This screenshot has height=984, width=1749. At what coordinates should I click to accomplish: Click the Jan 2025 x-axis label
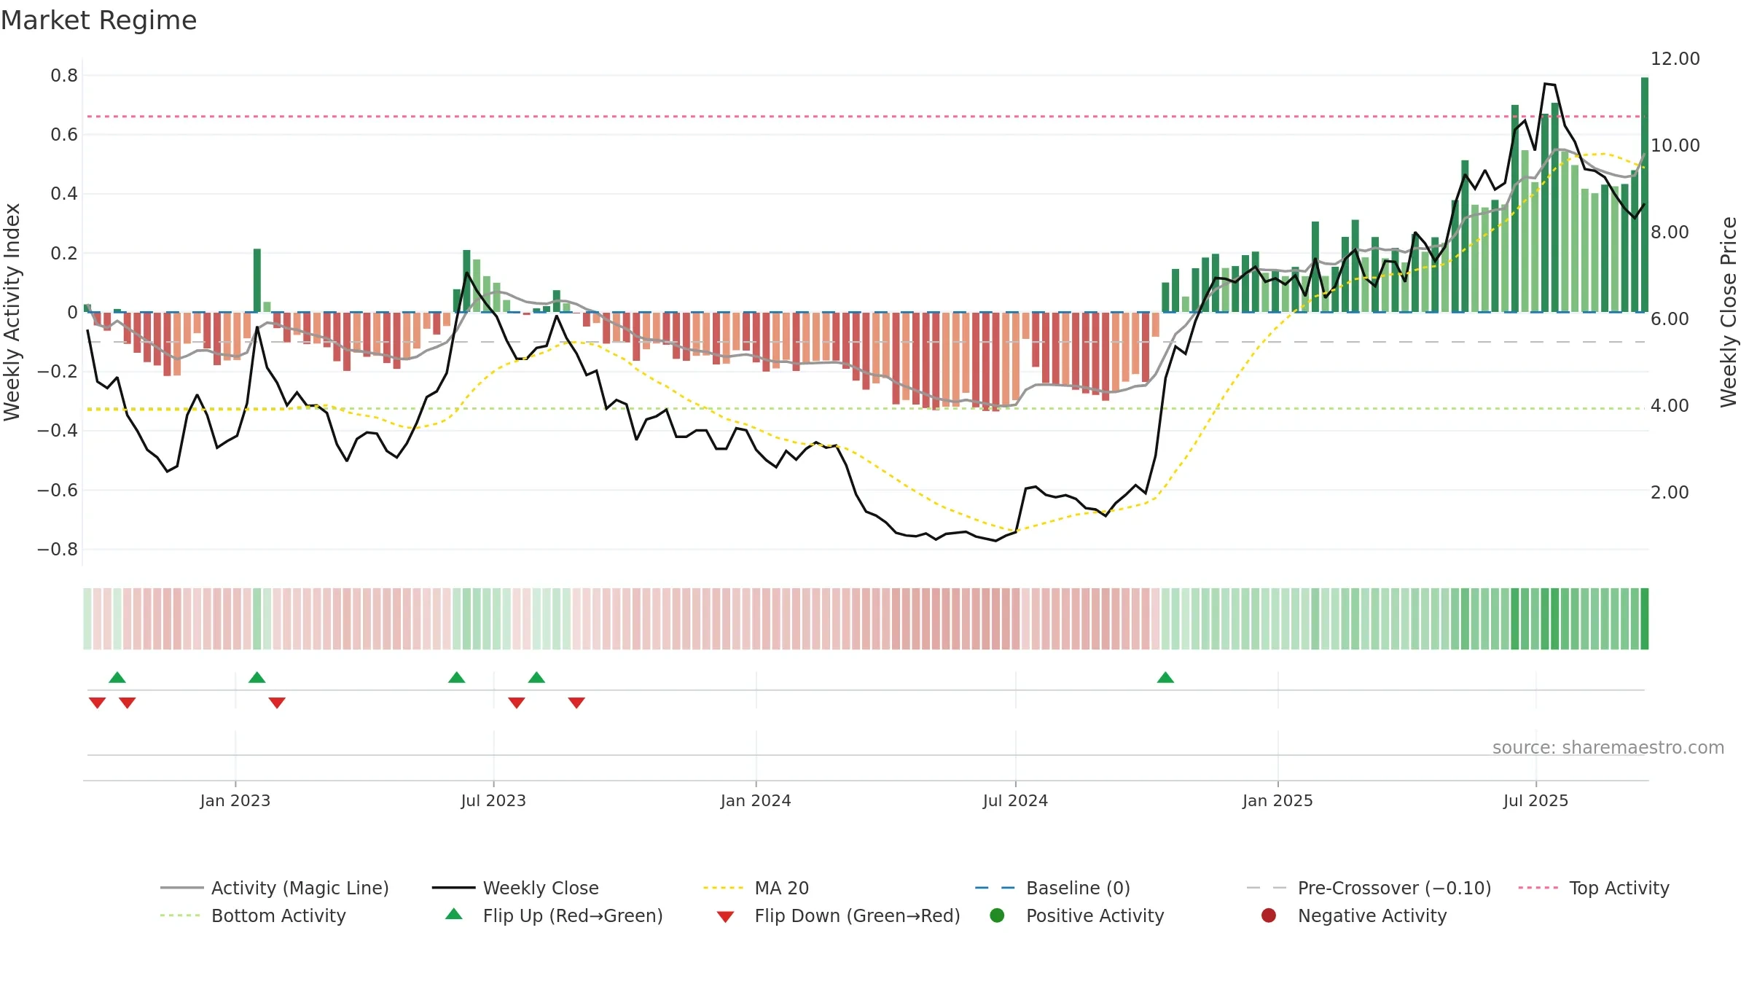[1277, 801]
